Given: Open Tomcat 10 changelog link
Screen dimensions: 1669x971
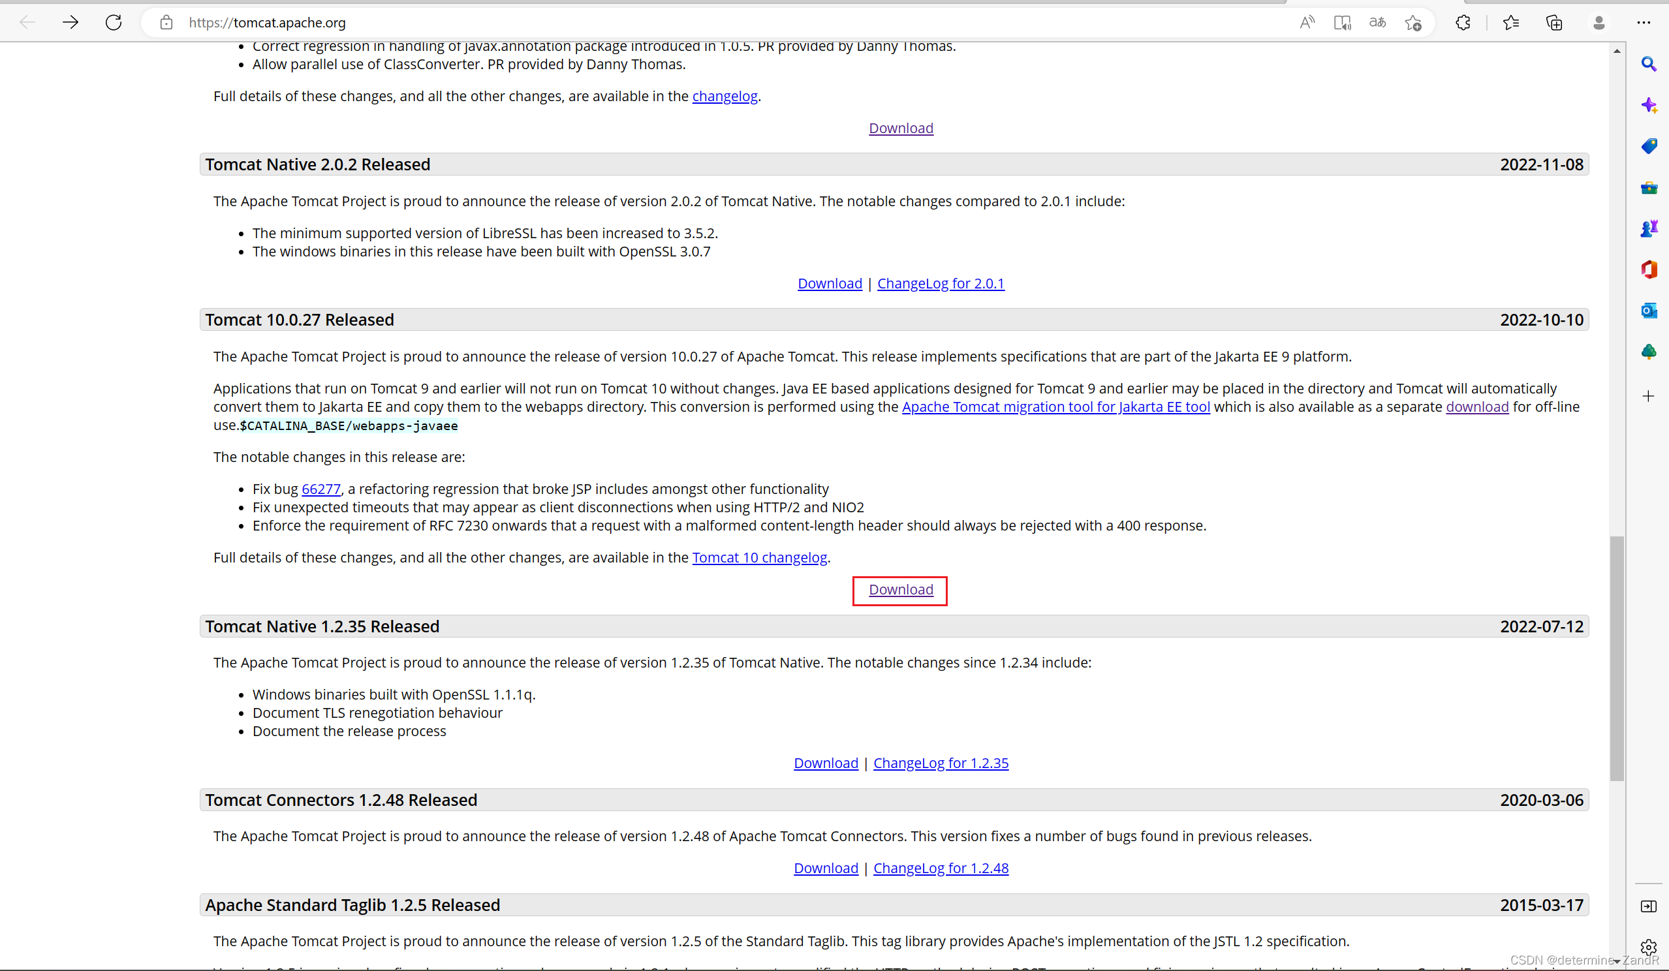Looking at the screenshot, I should point(760,558).
